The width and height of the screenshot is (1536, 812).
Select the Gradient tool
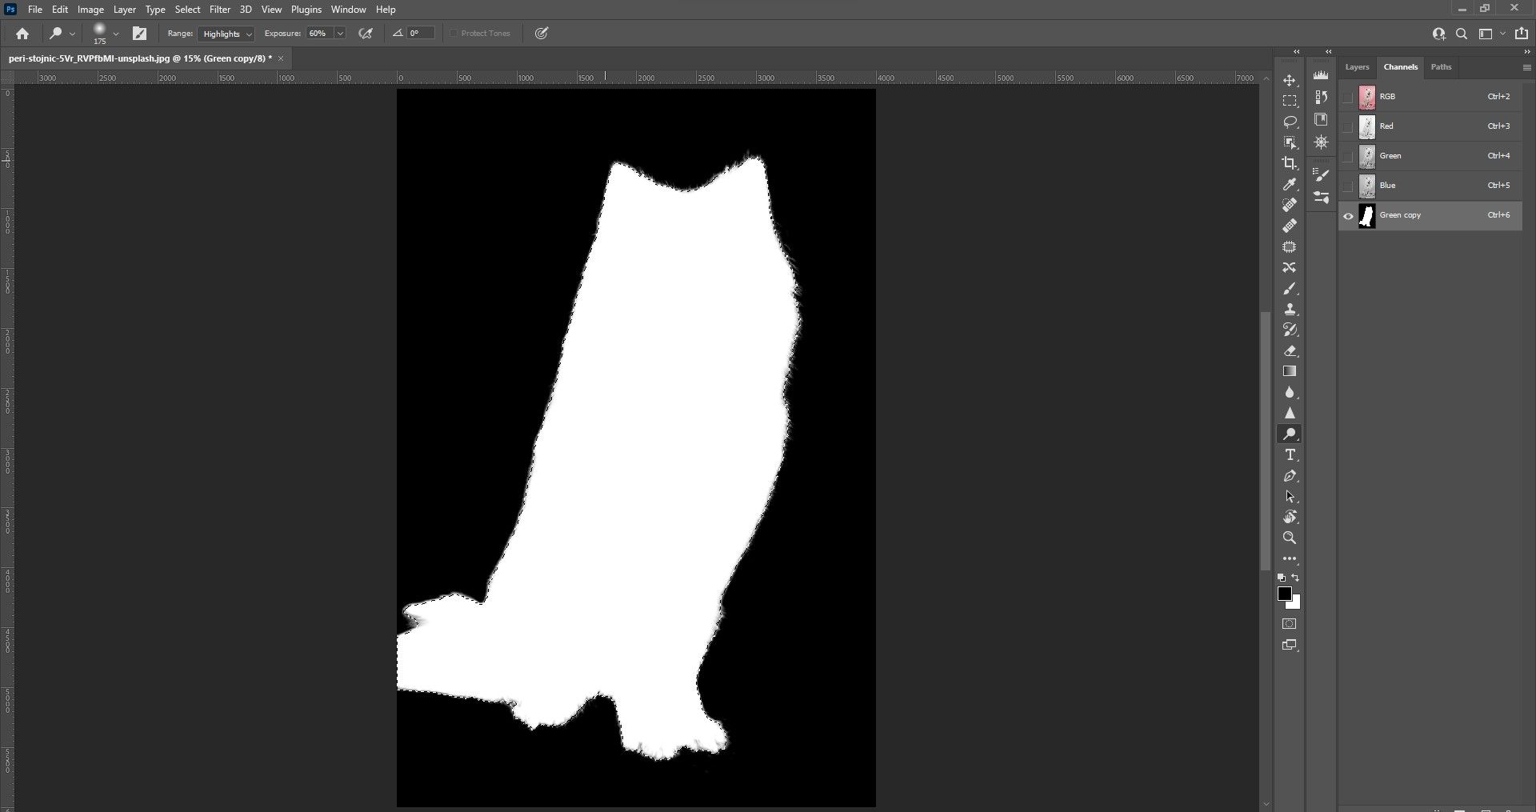(1290, 371)
